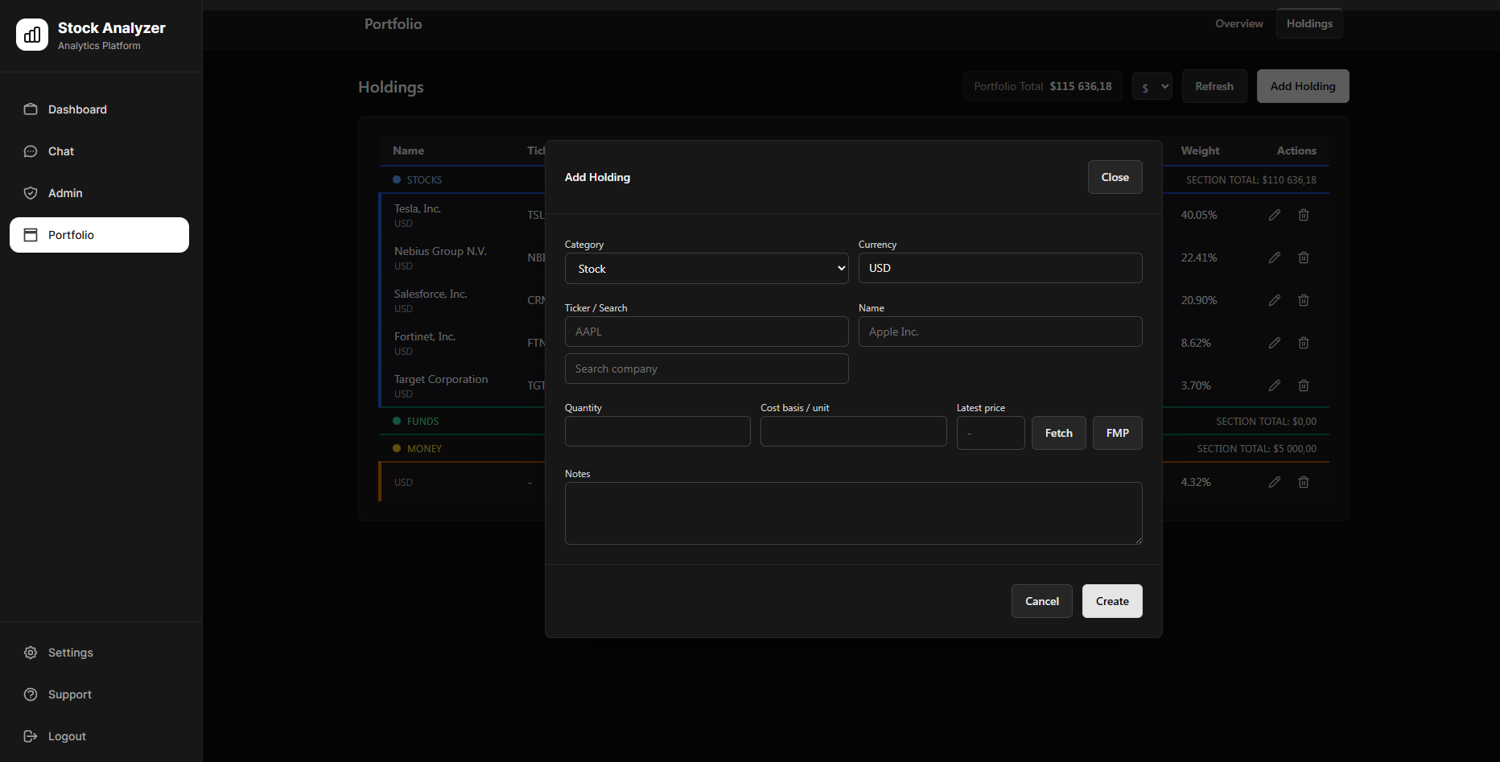Switch to the Overview tab
Viewport: 1500px width, 762px height.
[x=1238, y=23]
